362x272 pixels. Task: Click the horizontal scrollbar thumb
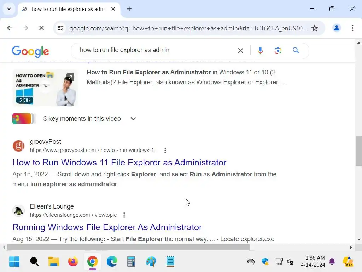pyautogui.click(x=128, y=247)
